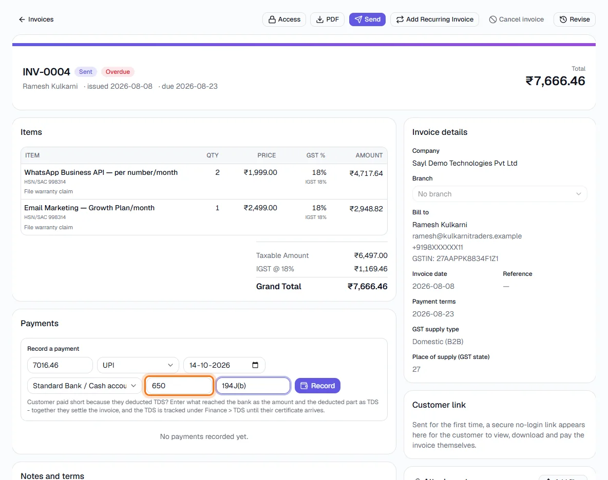
Task: Click the ban circle icon on Cancel invoice
Action: point(493,19)
